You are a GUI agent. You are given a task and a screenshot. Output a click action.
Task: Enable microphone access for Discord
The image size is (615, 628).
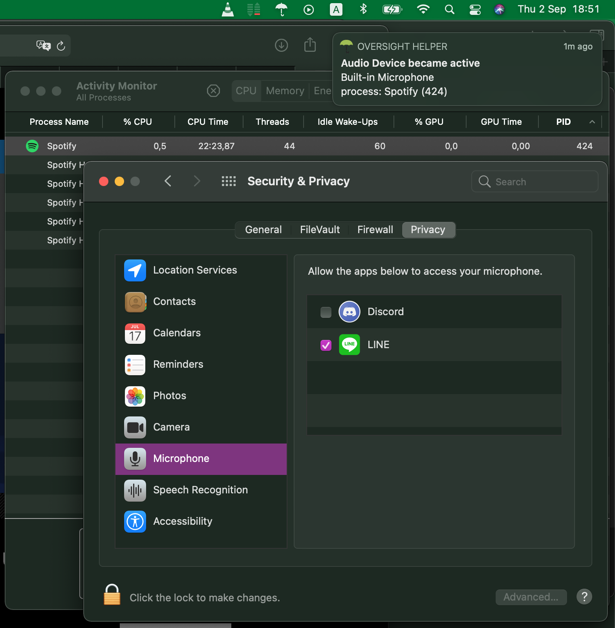pos(326,312)
